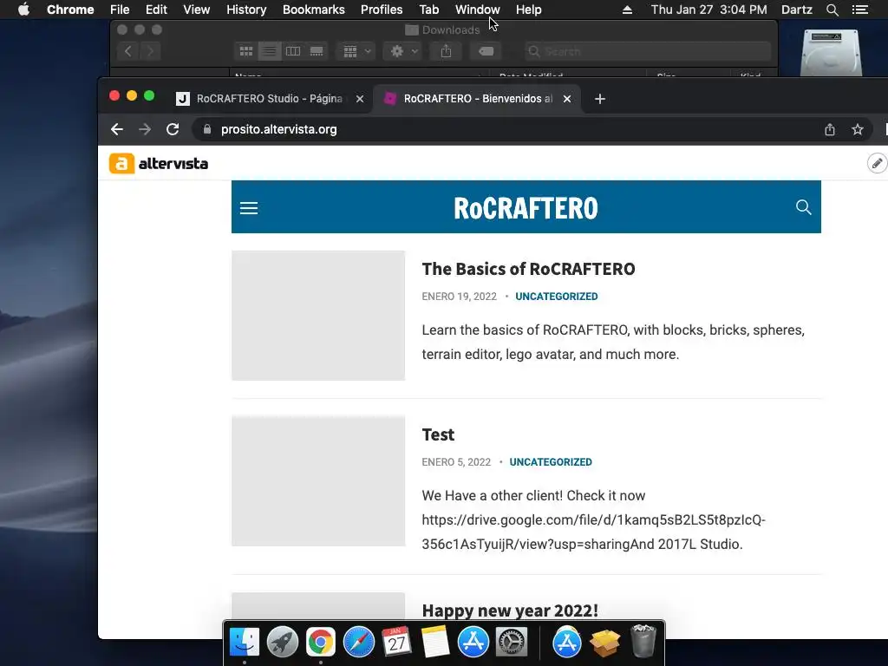Open the Finder gear action dropdown
Viewport: 888px width, 666px height.
click(402, 51)
